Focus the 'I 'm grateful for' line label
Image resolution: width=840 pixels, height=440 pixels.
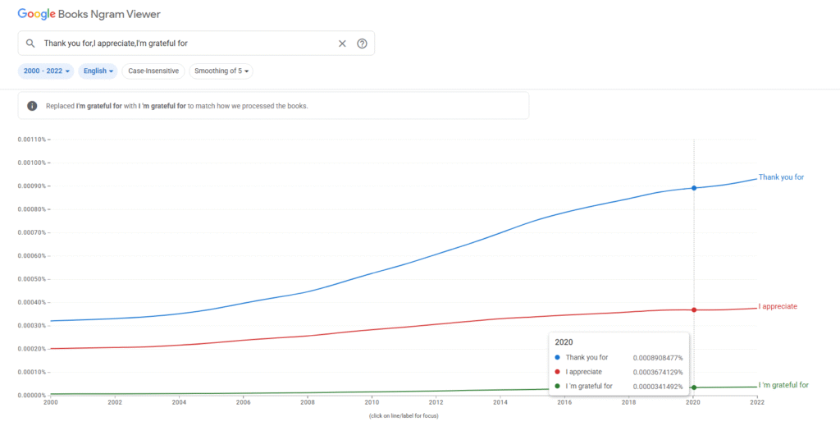pos(783,385)
